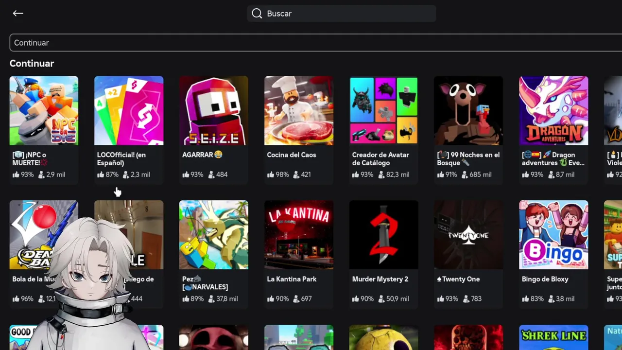Click the 83% rating of Bingo de Bloxy

click(x=537, y=299)
